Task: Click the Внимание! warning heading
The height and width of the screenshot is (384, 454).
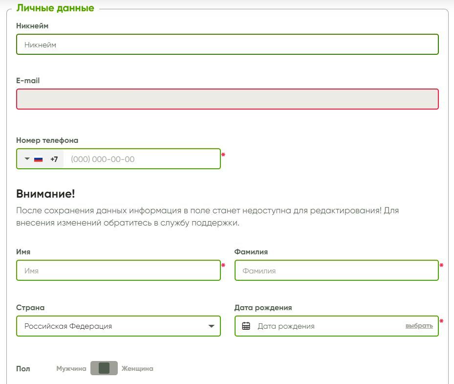Action: (45, 194)
